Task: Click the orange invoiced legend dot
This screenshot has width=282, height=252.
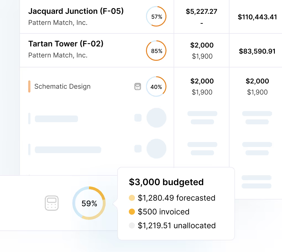Action: pos(132,212)
